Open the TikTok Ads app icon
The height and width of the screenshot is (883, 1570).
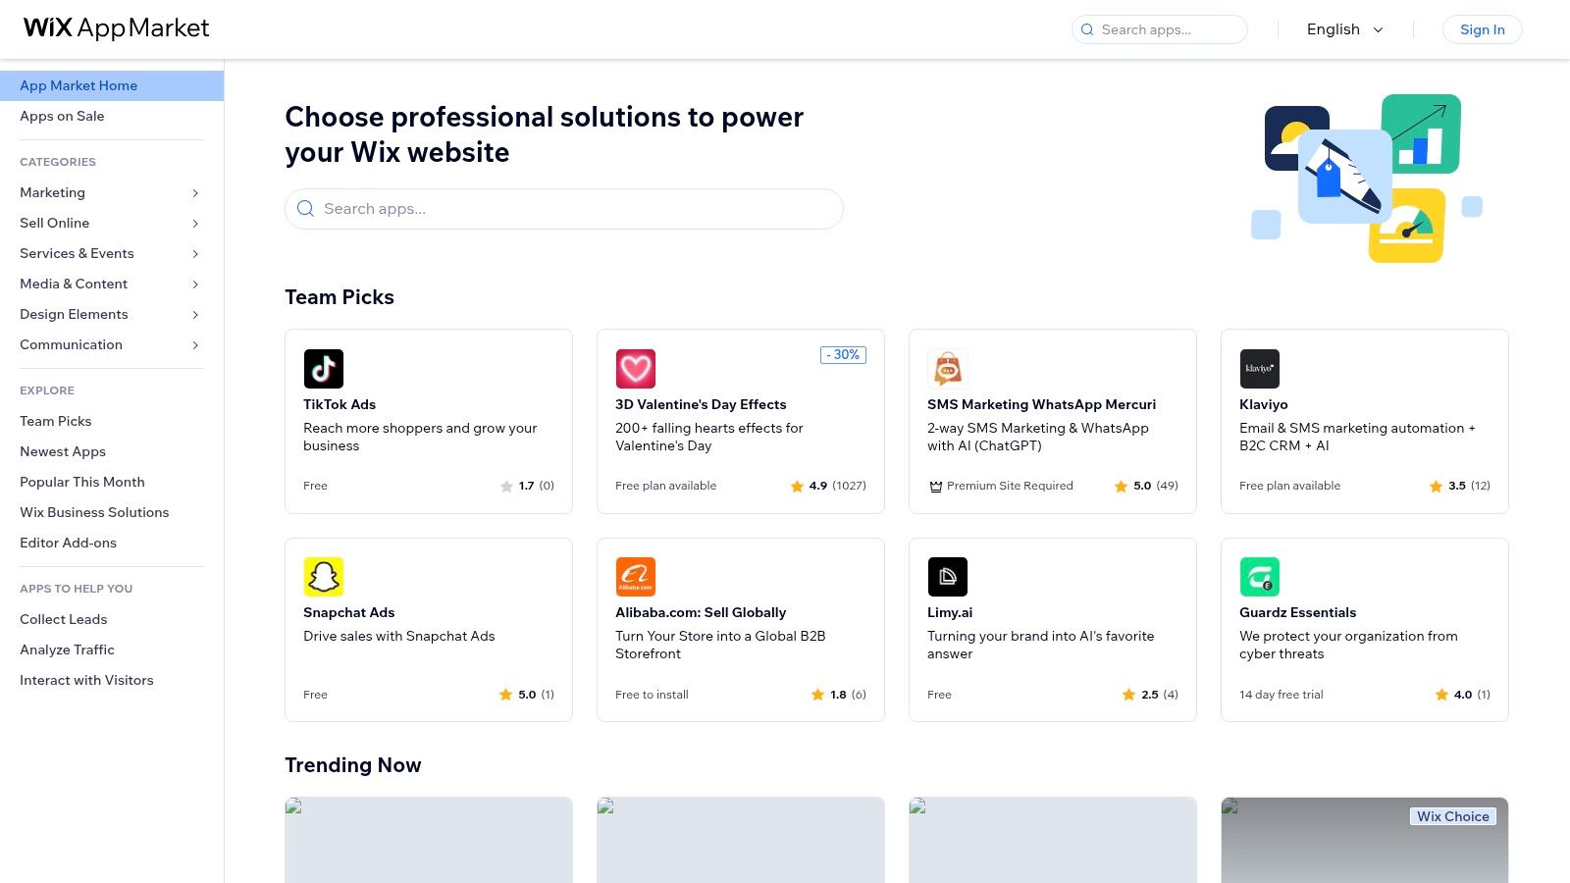324,369
